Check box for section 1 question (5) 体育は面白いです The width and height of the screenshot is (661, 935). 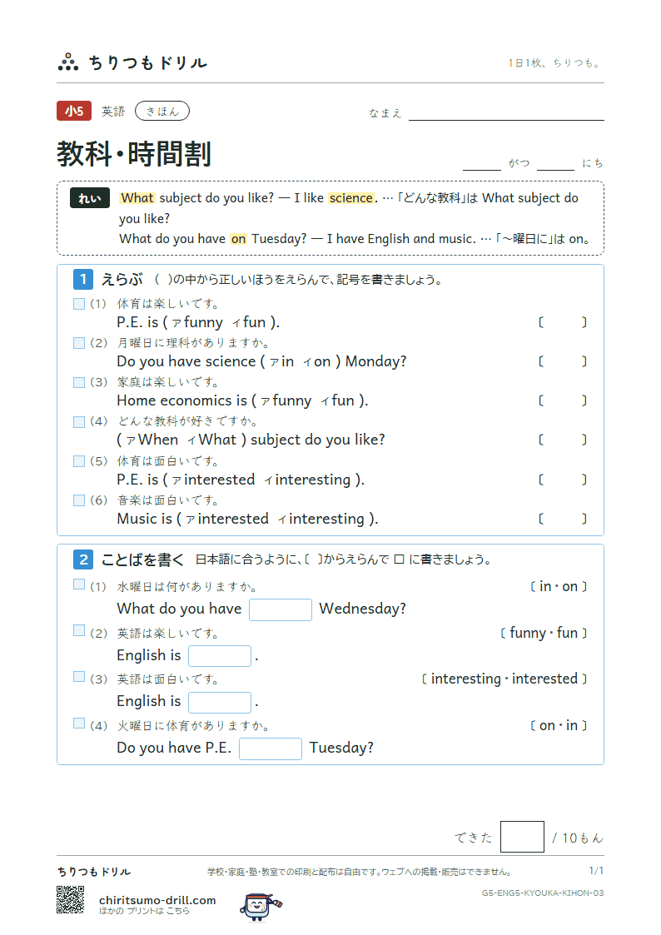click(79, 461)
